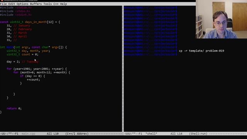Click the webcam video overlay

(x=221, y=19)
